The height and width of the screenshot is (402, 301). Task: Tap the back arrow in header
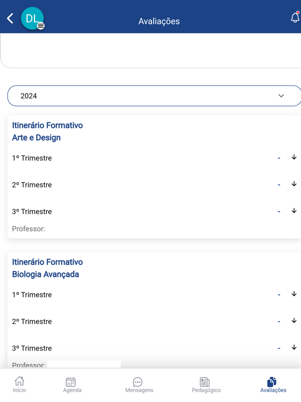(x=10, y=18)
